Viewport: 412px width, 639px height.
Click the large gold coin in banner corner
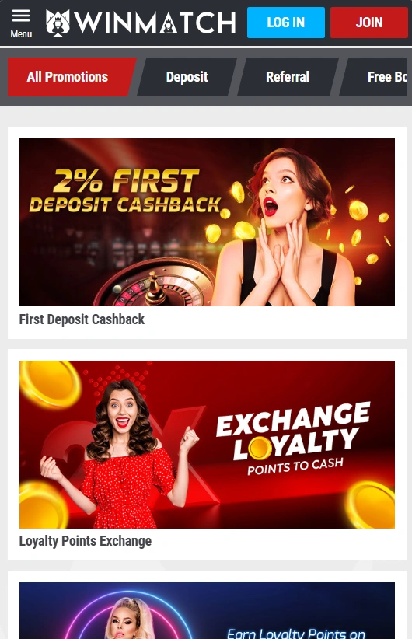(49, 383)
